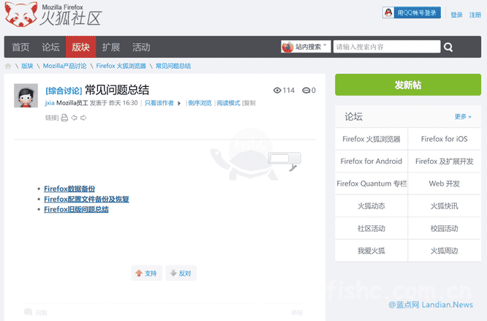Click Firefox 火狐浏览器 breadcrumb link
The width and height of the screenshot is (487, 321).
(121, 66)
